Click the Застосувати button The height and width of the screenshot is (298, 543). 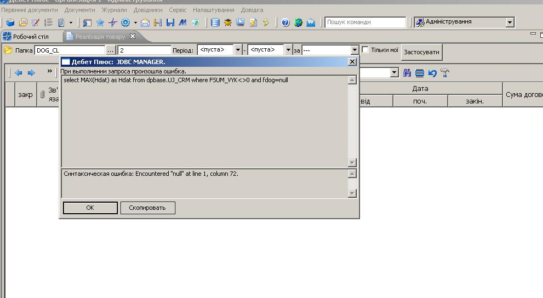point(421,52)
